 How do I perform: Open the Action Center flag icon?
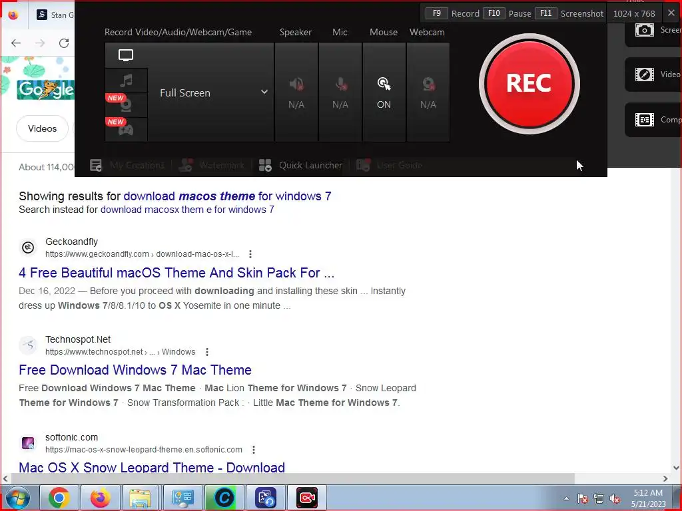click(x=583, y=498)
